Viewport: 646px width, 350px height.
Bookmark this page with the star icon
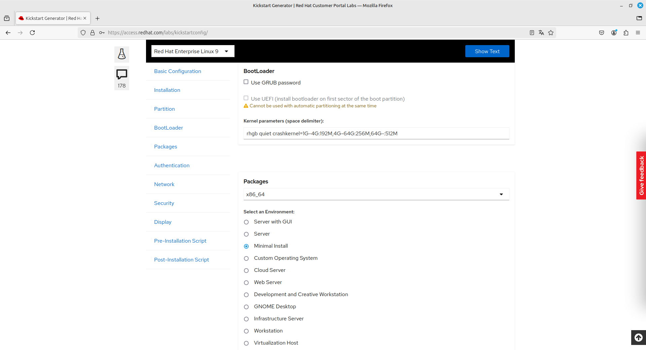pos(551,33)
